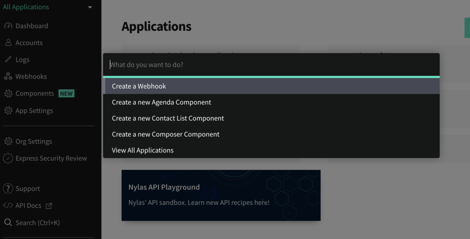
Task: Focus the 'What do you want to do?' field
Action: click(271, 64)
